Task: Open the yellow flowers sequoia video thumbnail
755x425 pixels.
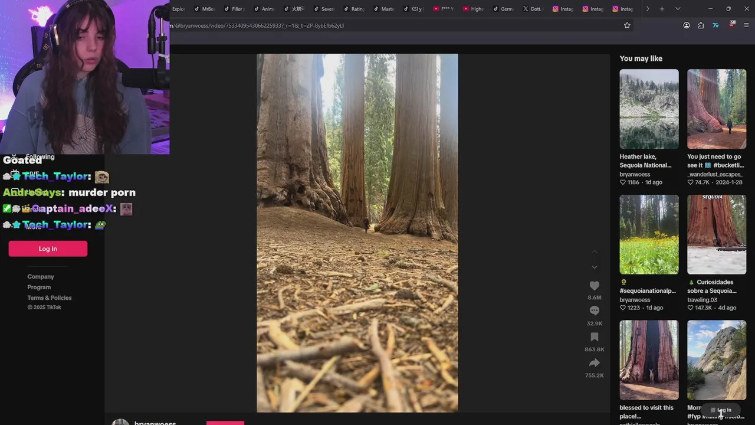Action: coord(649,234)
